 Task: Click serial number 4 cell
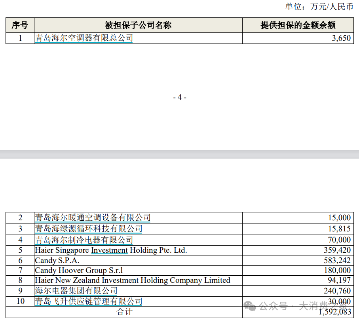tap(20, 240)
